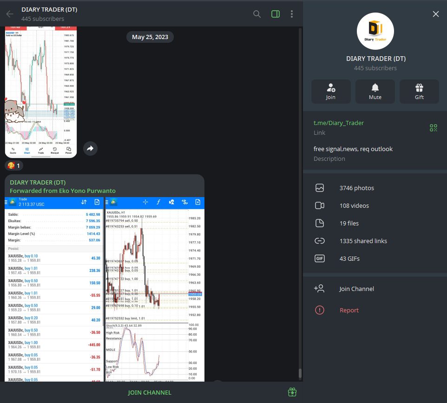Browse the 43 GIFs section
The width and height of the screenshot is (447, 403).
(349, 259)
